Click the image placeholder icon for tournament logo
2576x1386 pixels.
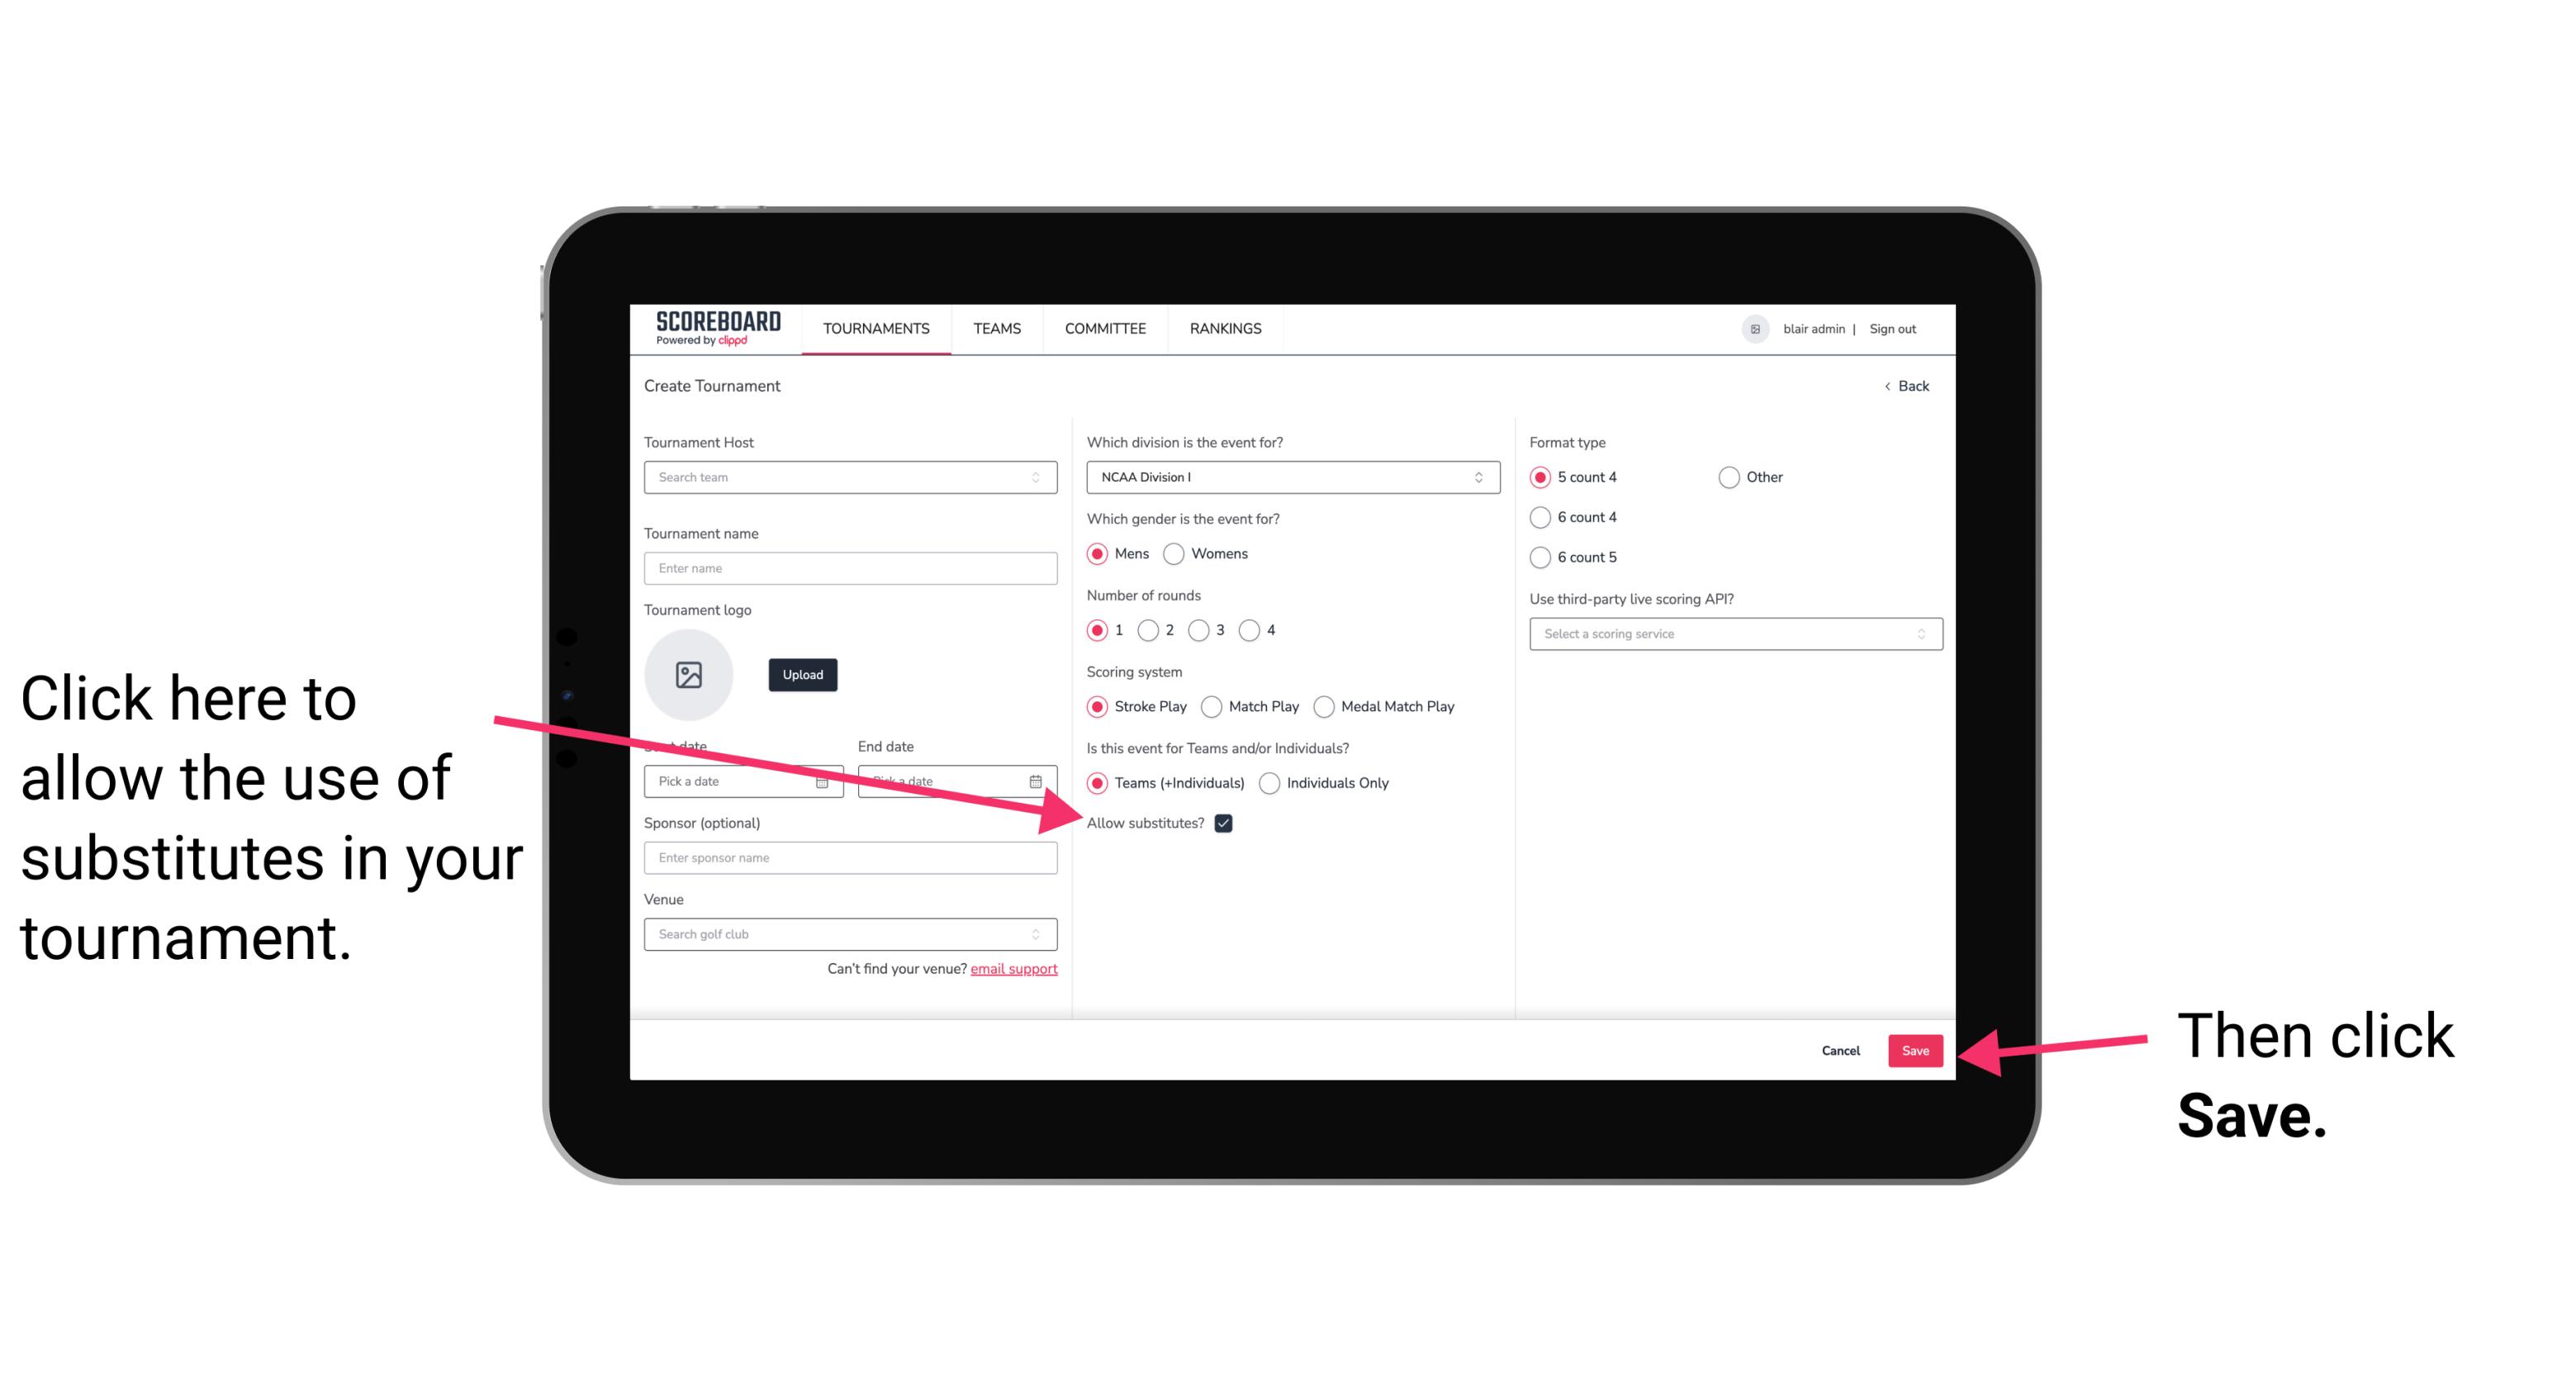click(x=689, y=674)
